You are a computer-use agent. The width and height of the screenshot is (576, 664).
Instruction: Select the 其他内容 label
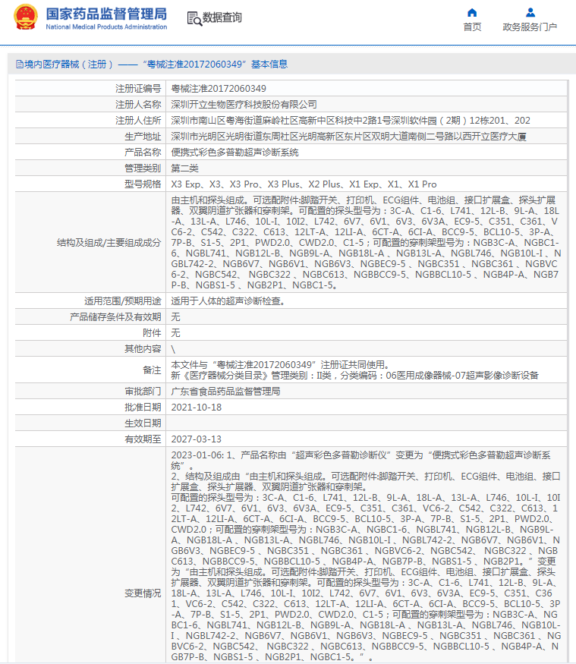click(143, 349)
